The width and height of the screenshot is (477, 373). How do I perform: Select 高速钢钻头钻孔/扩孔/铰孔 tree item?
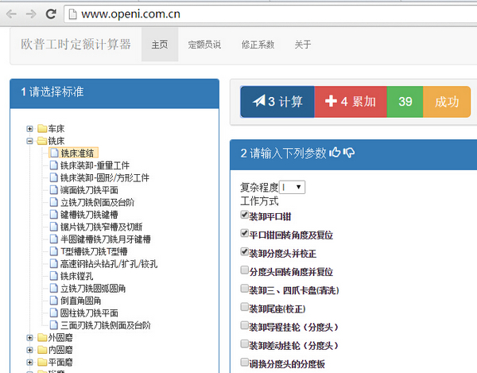109,264
